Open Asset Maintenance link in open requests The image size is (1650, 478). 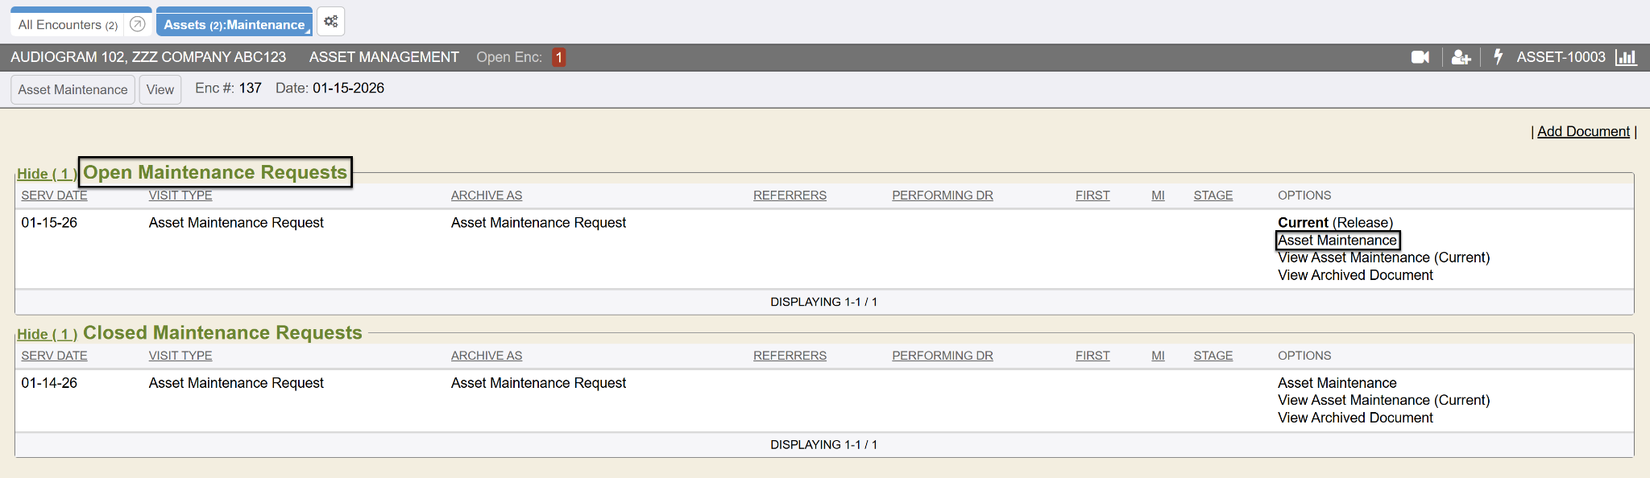1337,240
